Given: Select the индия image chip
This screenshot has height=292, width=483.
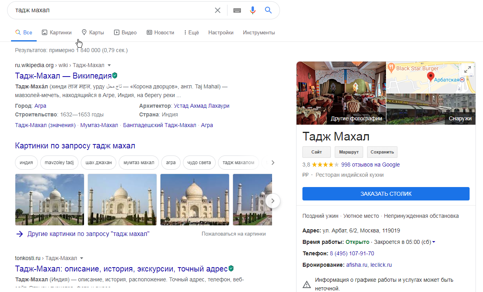Looking at the screenshot, I should (26, 162).
